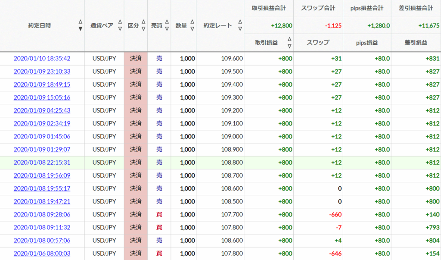Sort by 数量 column sort arrows
Screen dimensions: 441x260
click(193, 25)
